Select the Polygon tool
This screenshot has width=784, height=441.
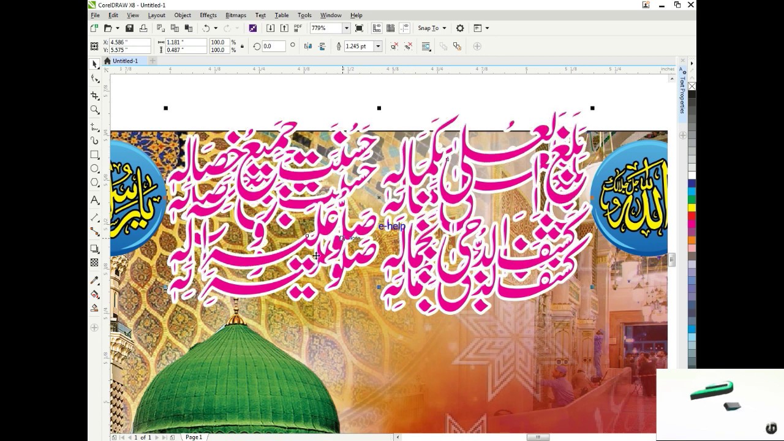[x=95, y=183]
